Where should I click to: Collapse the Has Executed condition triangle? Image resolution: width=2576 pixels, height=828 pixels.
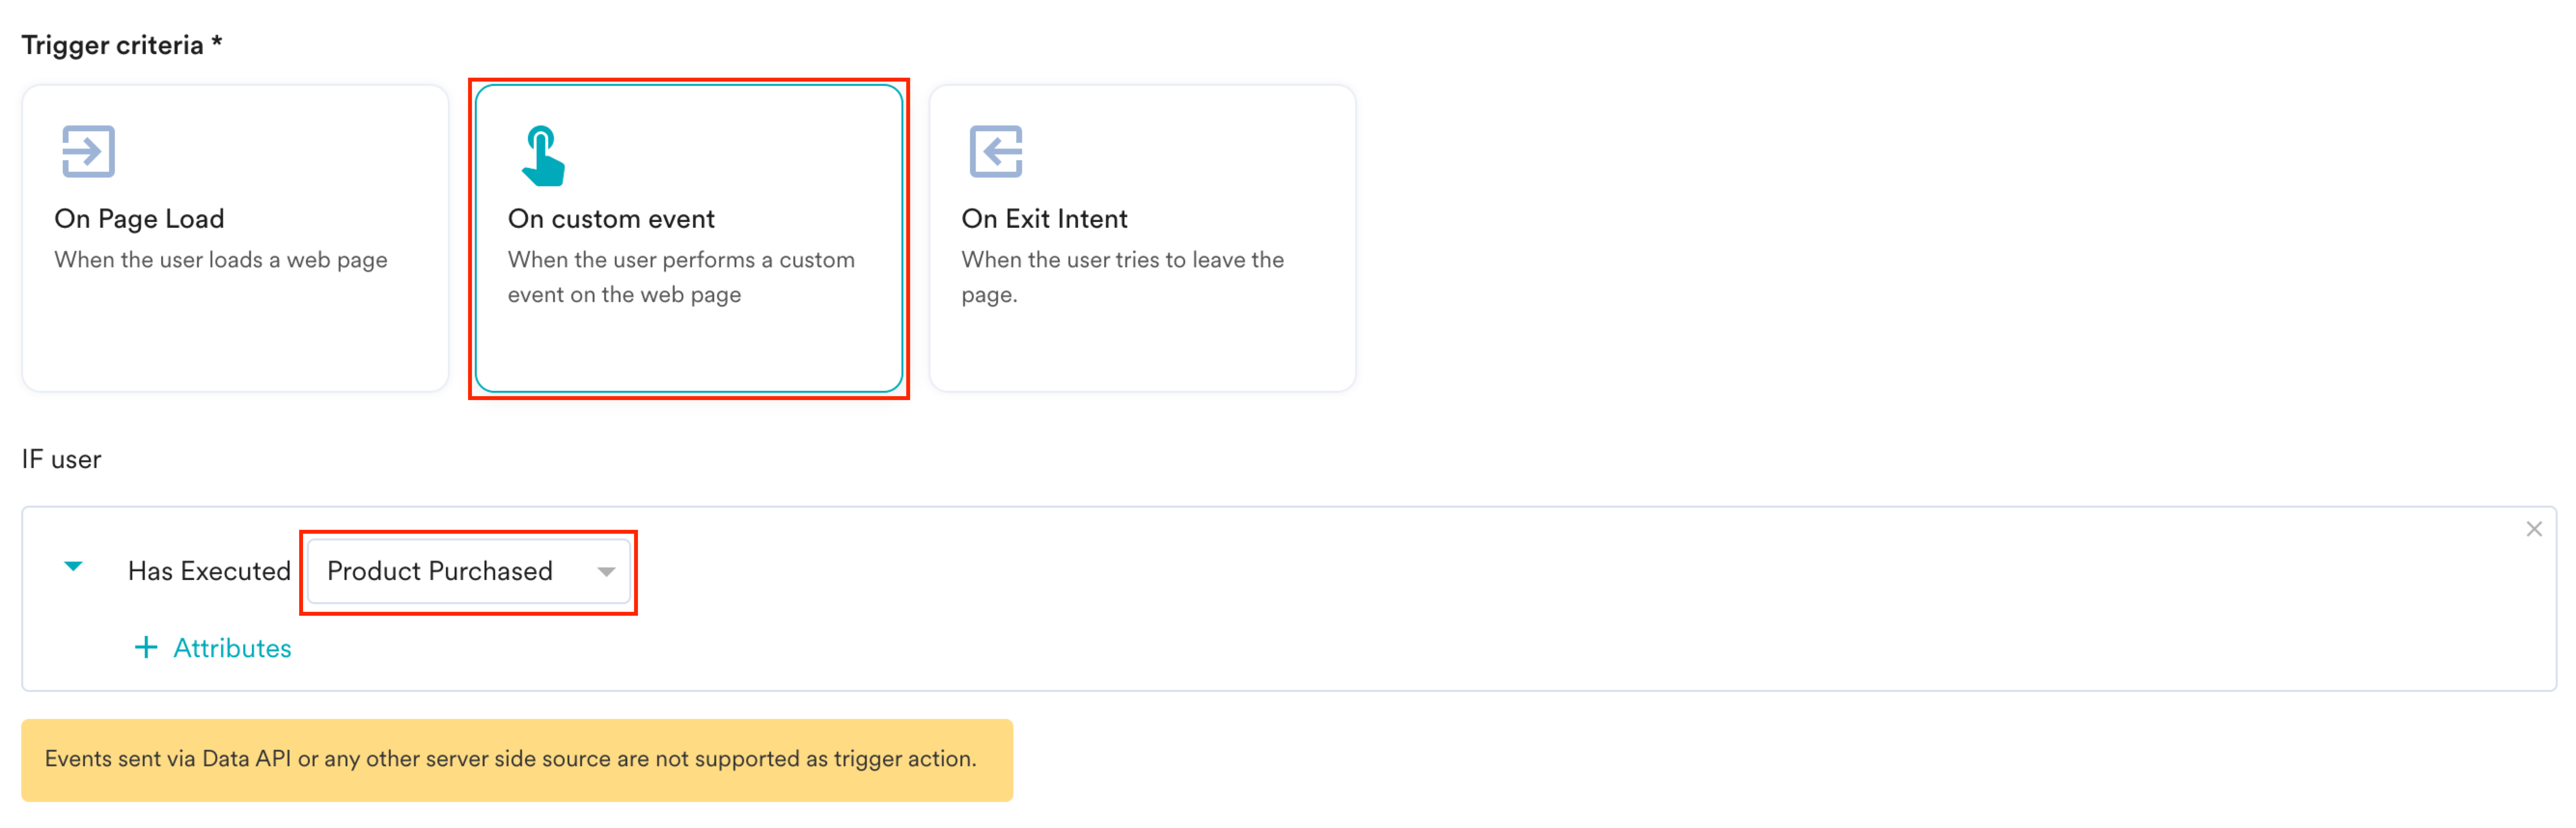point(73,567)
